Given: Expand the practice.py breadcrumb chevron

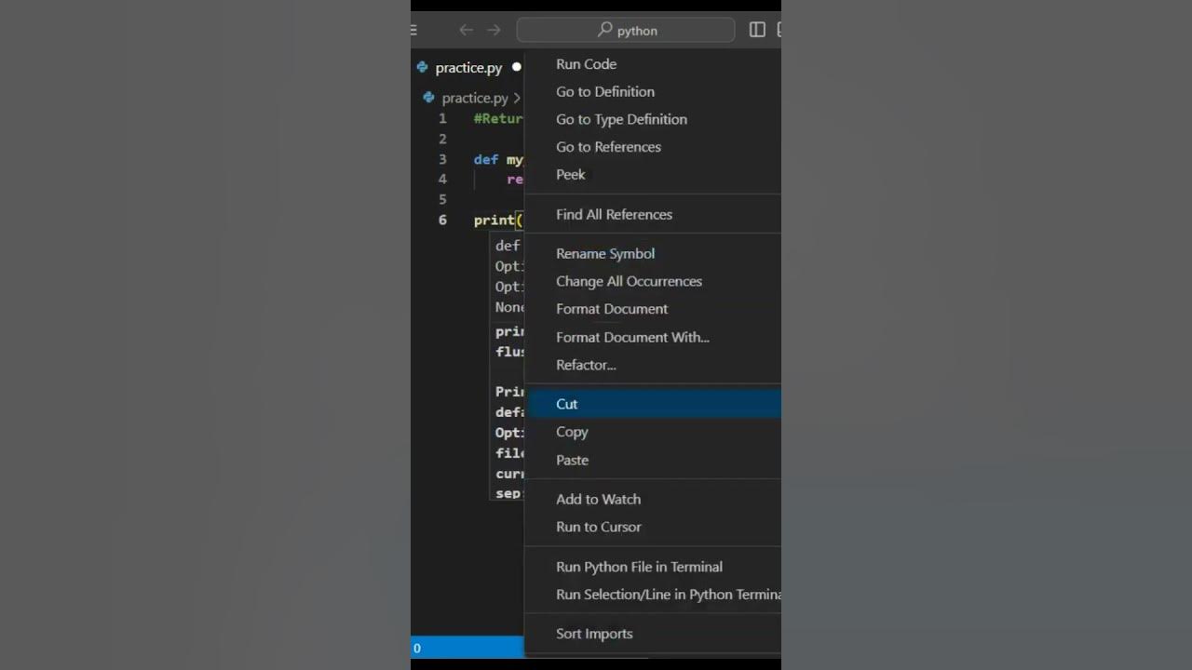Looking at the screenshot, I should pyautogui.click(x=517, y=98).
